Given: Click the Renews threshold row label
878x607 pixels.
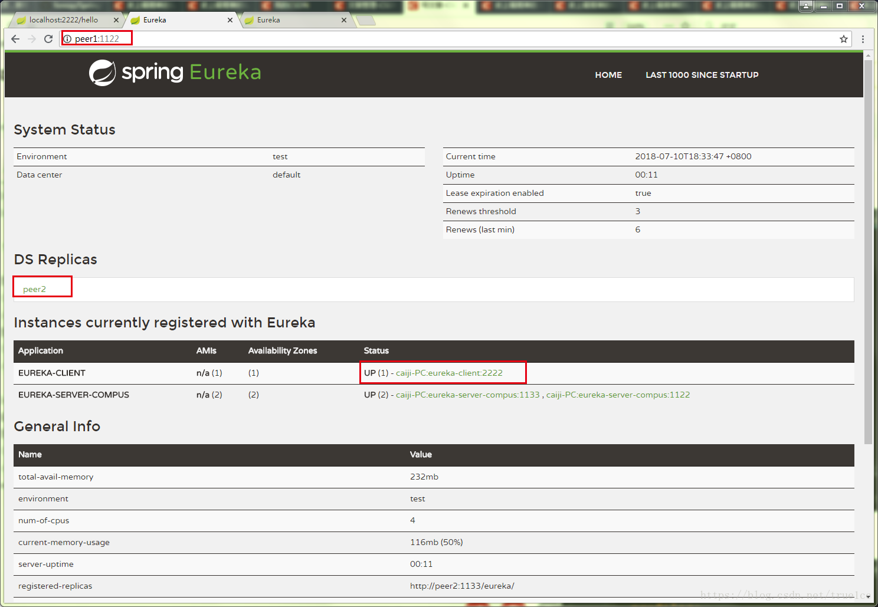Looking at the screenshot, I should point(481,211).
